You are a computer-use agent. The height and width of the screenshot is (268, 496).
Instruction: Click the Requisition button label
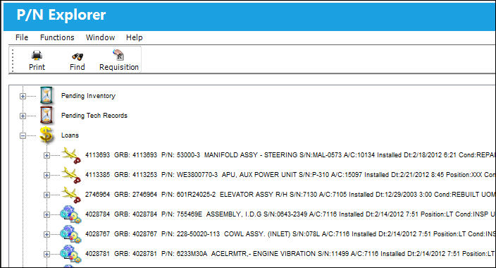pyautogui.click(x=119, y=67)
